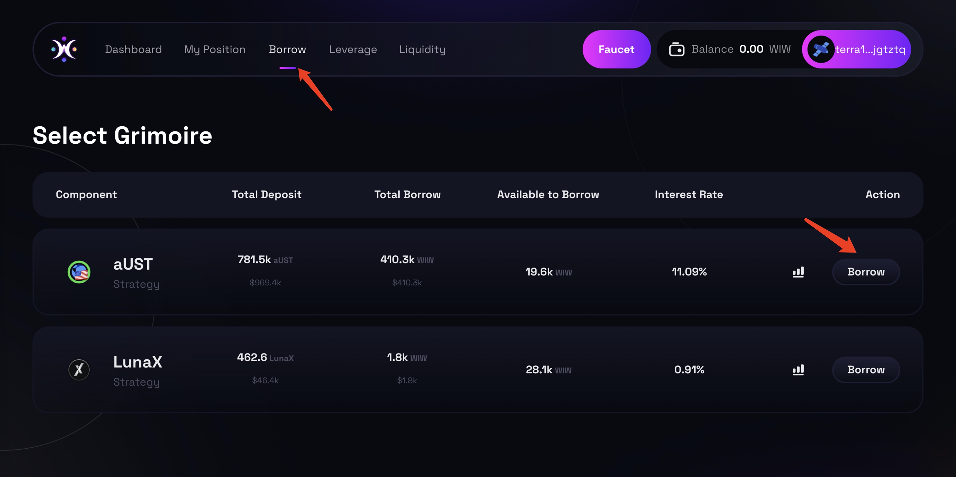Image resolution: width=956 pixels, height=477 pixels.
Task: Click the wallet balance icon
Action: [676, 49]
